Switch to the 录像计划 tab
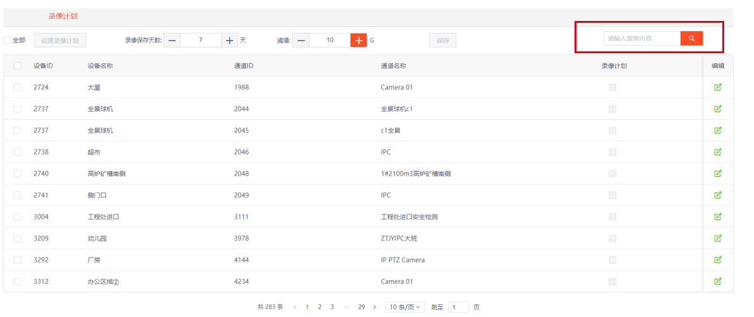The image size is (754, 317). click(x=63, y=16)
